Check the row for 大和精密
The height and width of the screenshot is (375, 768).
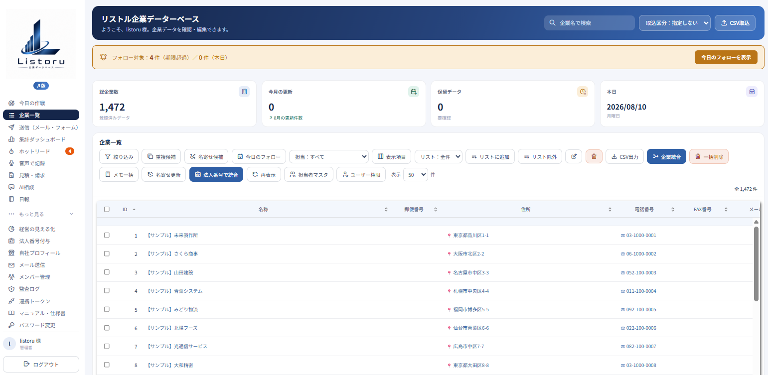click(x=107, y=365)
